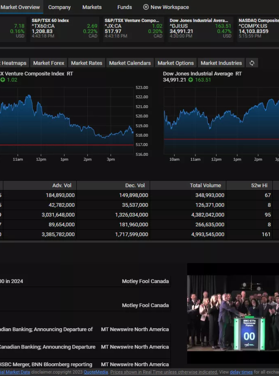Screen dimensions: 279x376
Task: Click green up arrow beside Venture Composite 1.02
Action: [3, 80]
